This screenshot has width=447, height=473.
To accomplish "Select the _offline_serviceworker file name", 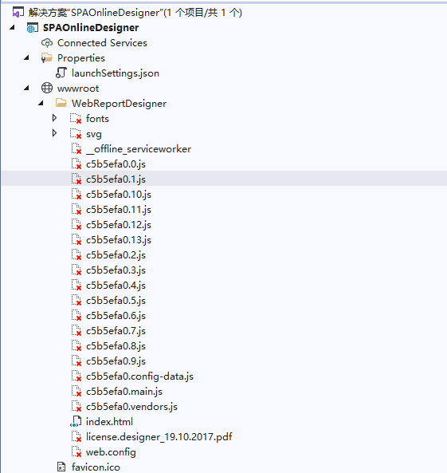I will click(139, 149).
